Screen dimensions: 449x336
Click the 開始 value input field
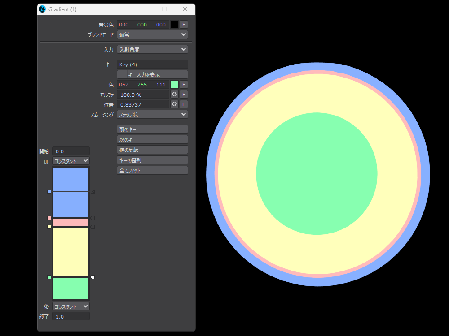pyautogui.click(x=71, y=151)
